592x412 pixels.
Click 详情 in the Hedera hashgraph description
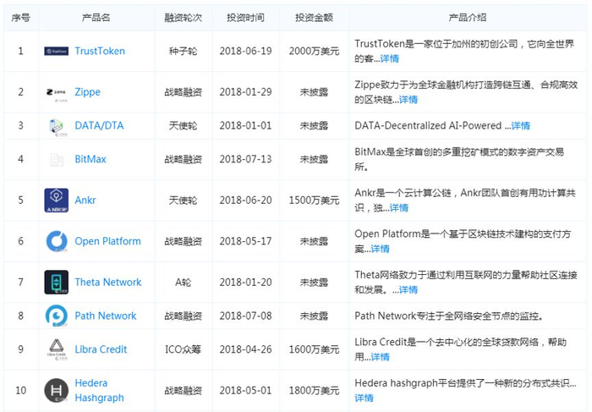[x=364, y=398]
